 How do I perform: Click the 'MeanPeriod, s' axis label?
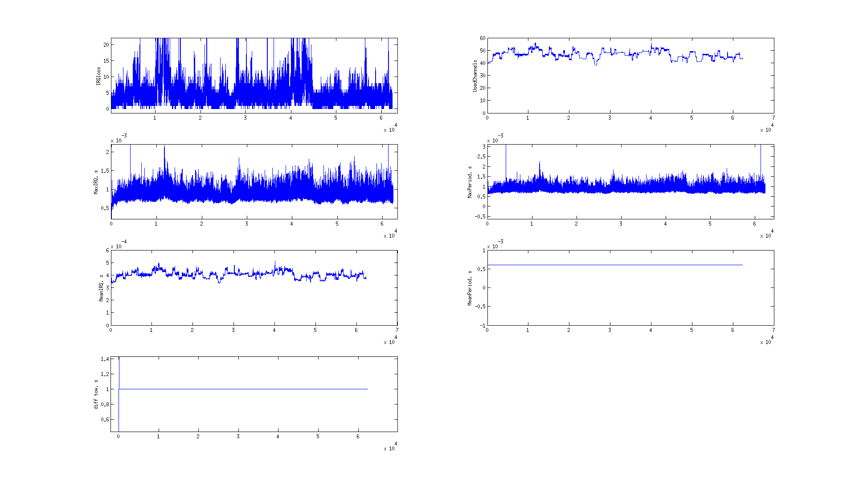469,288
